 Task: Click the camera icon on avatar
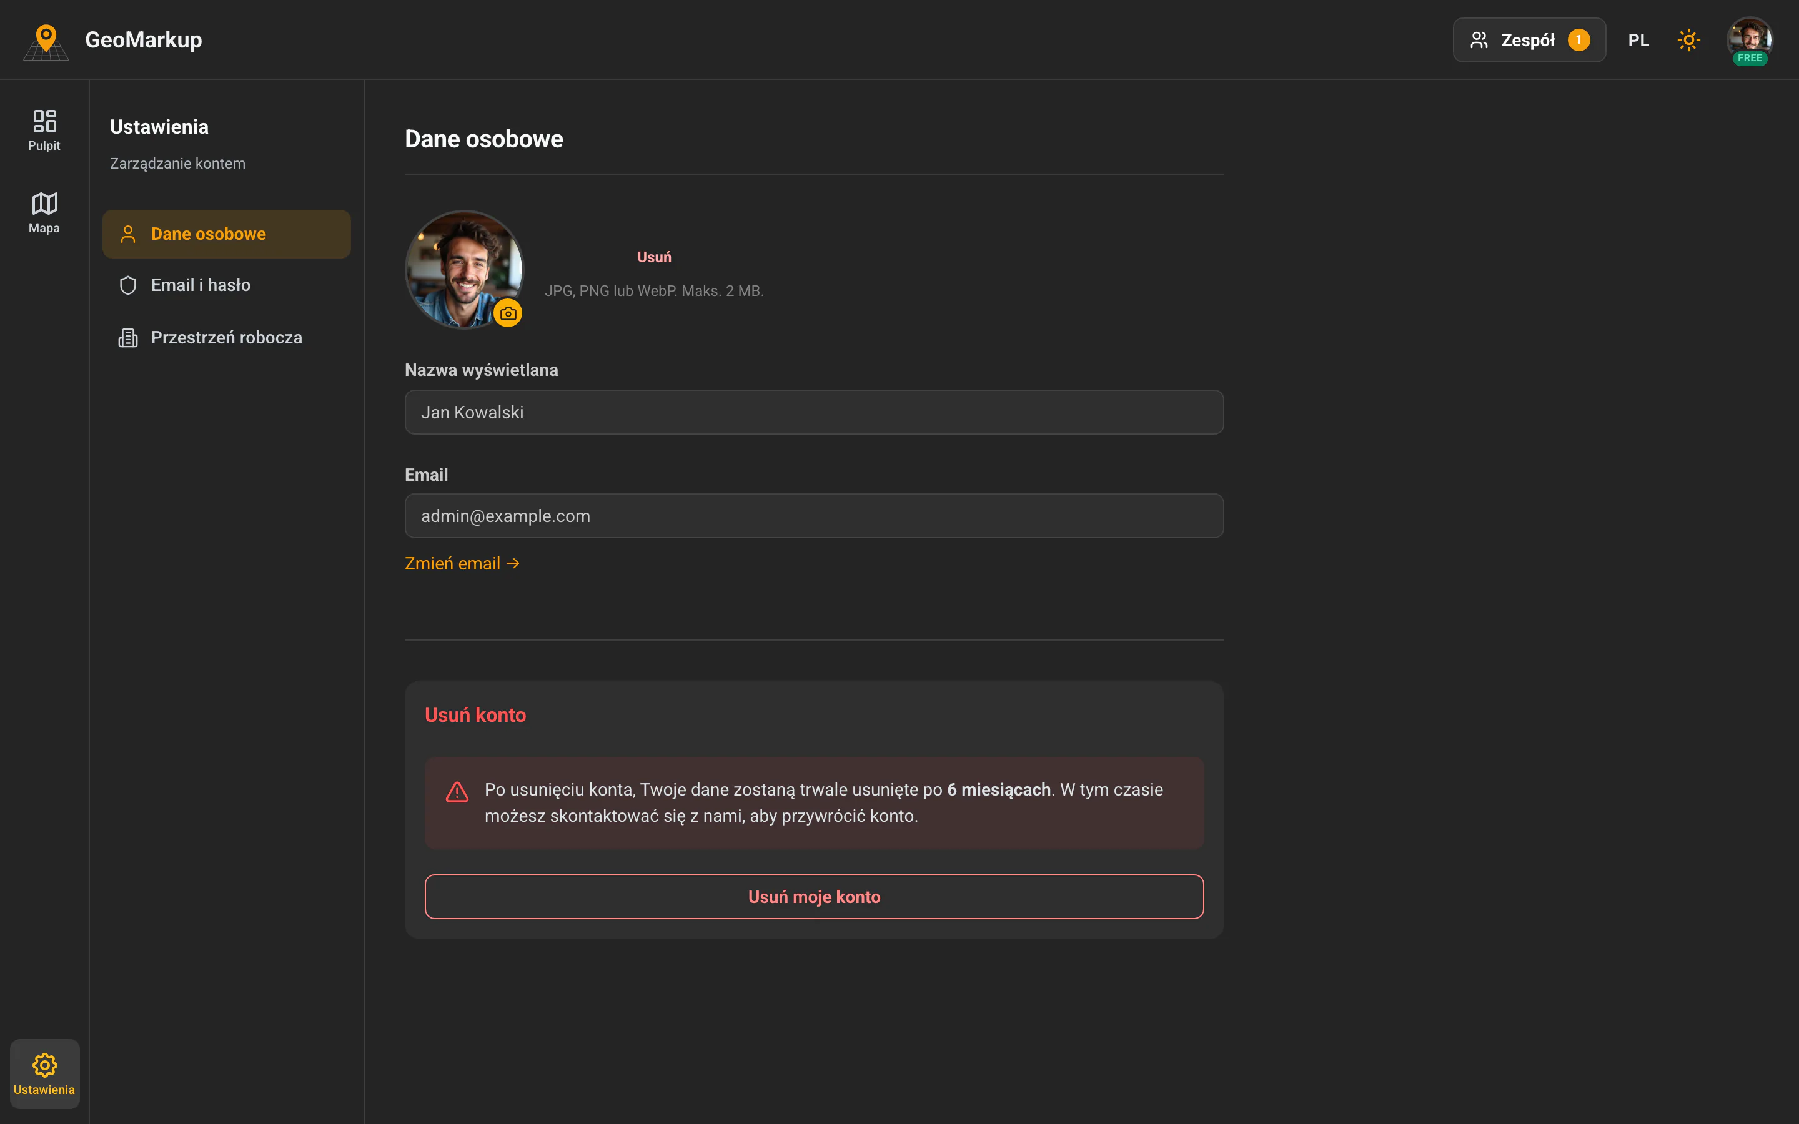pos(508,313)
